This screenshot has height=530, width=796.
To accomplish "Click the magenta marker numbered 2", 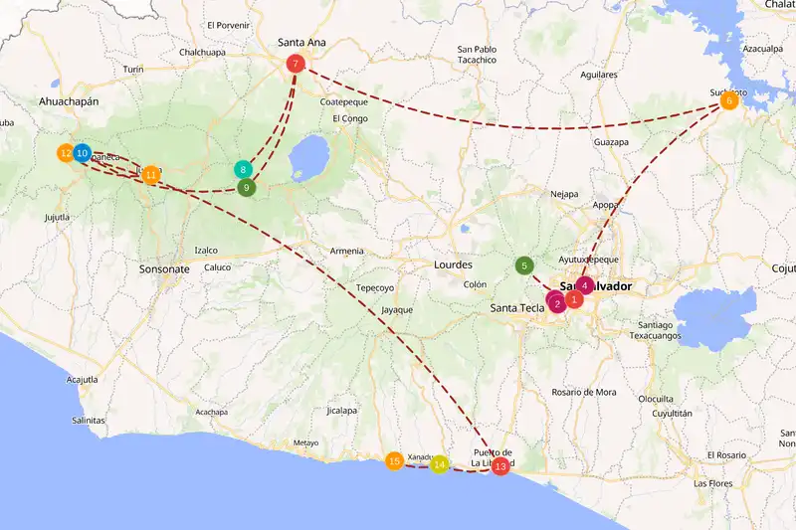I will (557, 304).
